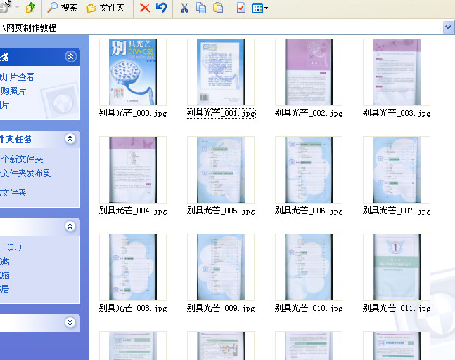
Task: Click file name 别具光芒_011.jpg
Action: click(x=397, y=308)
